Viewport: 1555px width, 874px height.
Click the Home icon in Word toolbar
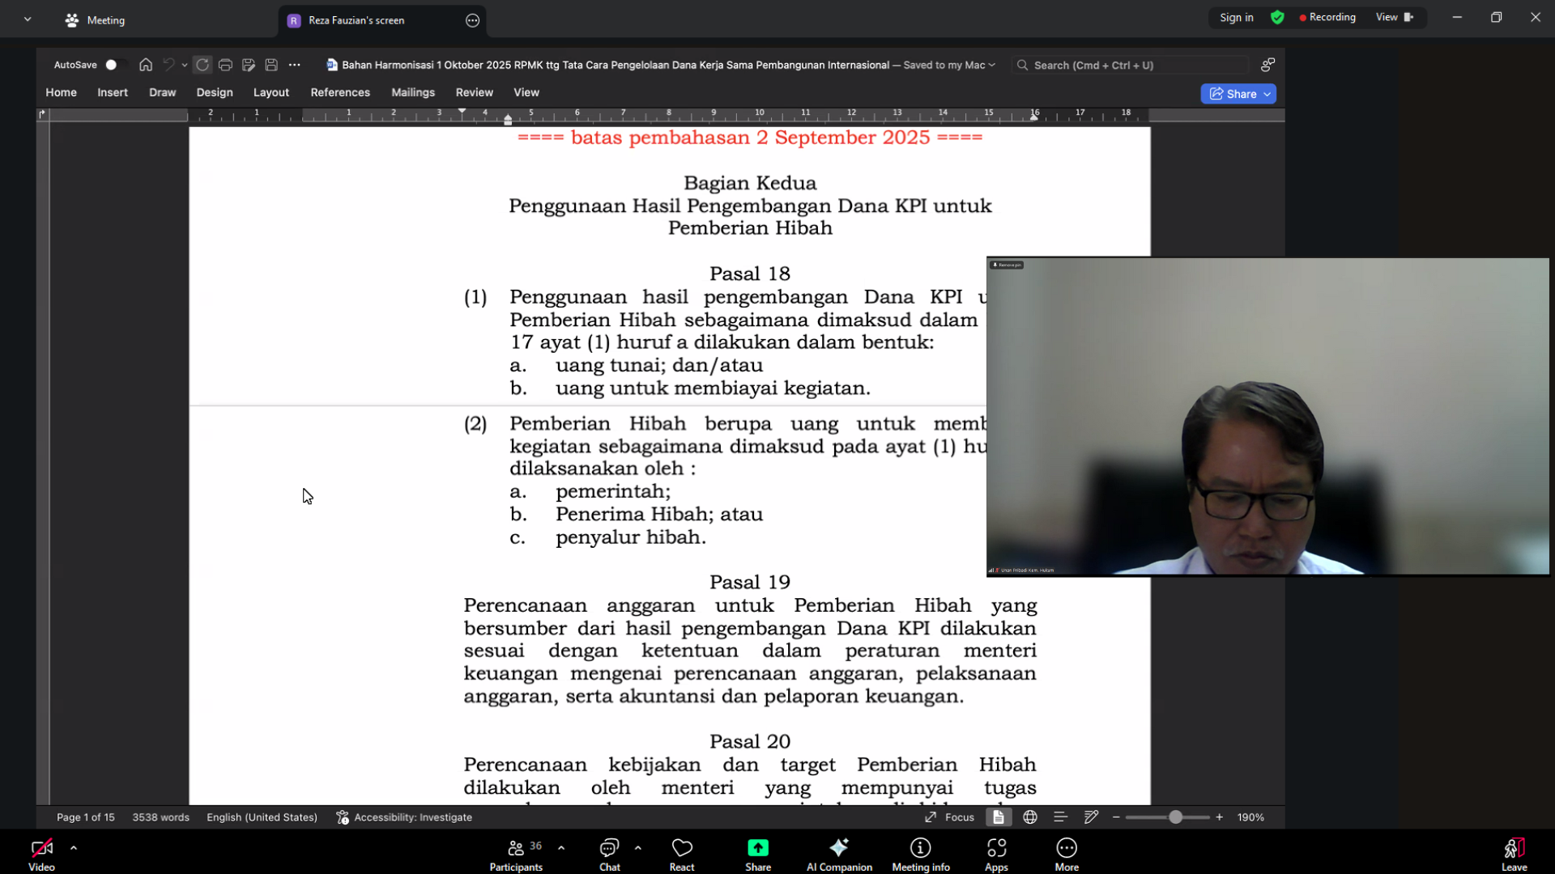[146, 65]
